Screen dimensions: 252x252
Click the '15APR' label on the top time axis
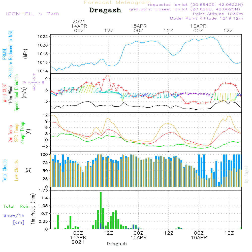[139, 26]
